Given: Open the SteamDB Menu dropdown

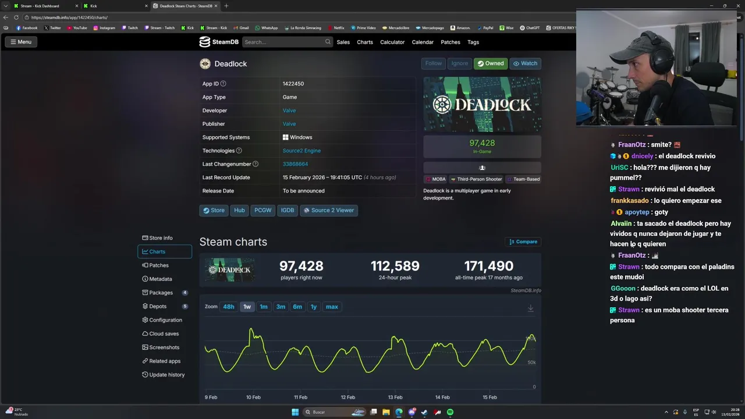Looking at the screenshot, I should 20,42.
